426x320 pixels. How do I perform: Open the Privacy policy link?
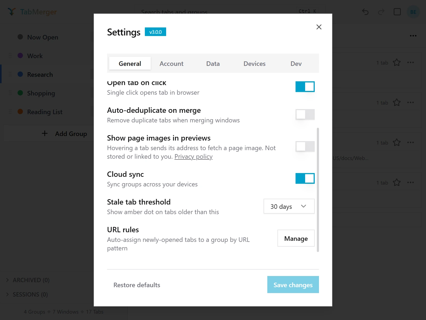193,157
